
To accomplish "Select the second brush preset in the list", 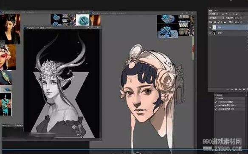I will coord(230,102).
